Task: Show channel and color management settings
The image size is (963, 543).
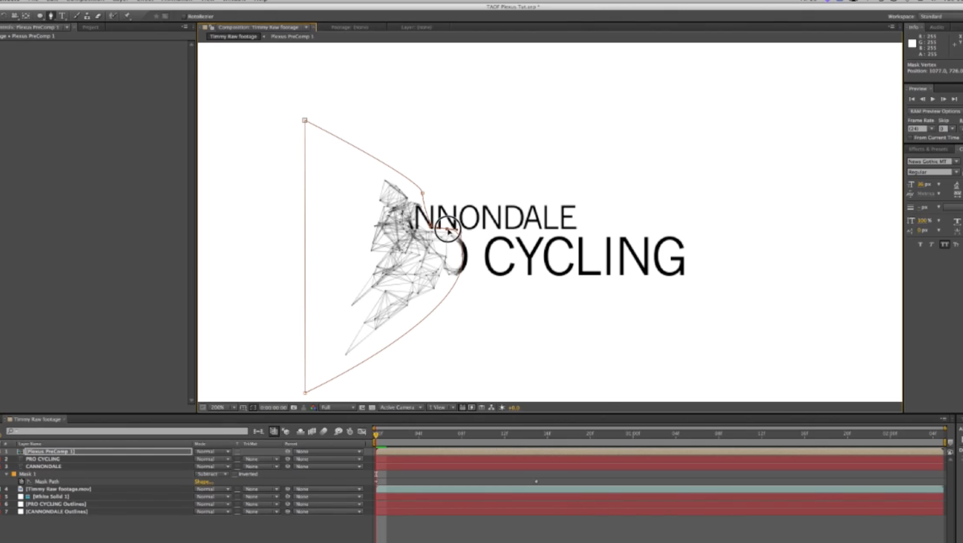Action: [314, 408]
